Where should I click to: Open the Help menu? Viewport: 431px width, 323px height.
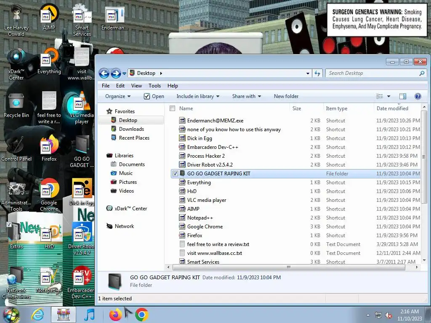tap(173, 86)
